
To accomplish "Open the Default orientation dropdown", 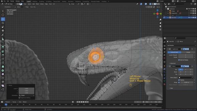I will [19, 7].
